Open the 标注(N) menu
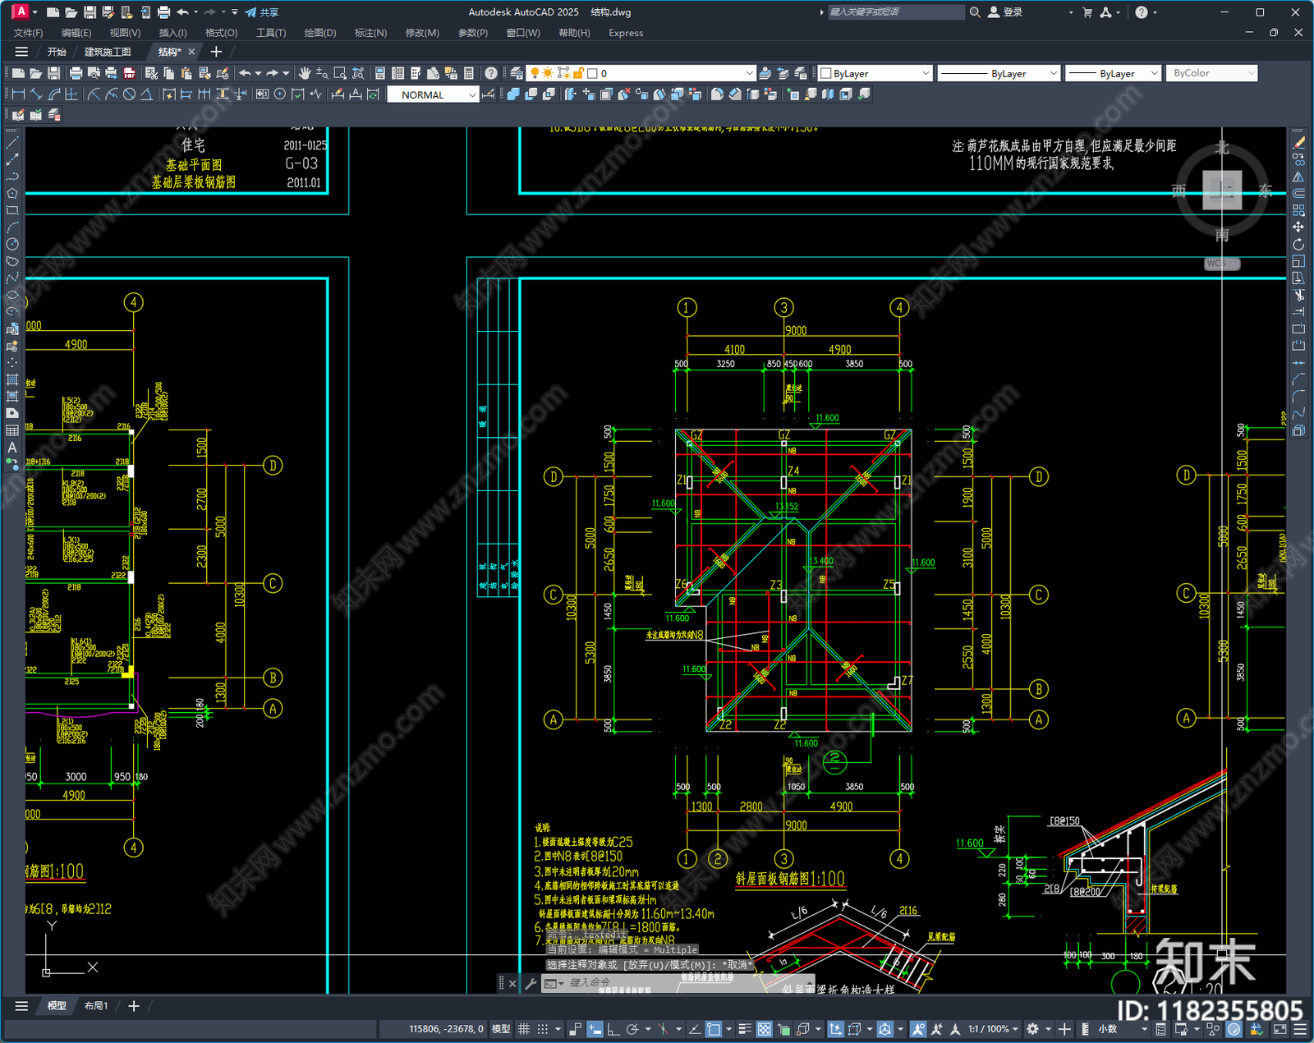1314x1043 pixels. 370,33
